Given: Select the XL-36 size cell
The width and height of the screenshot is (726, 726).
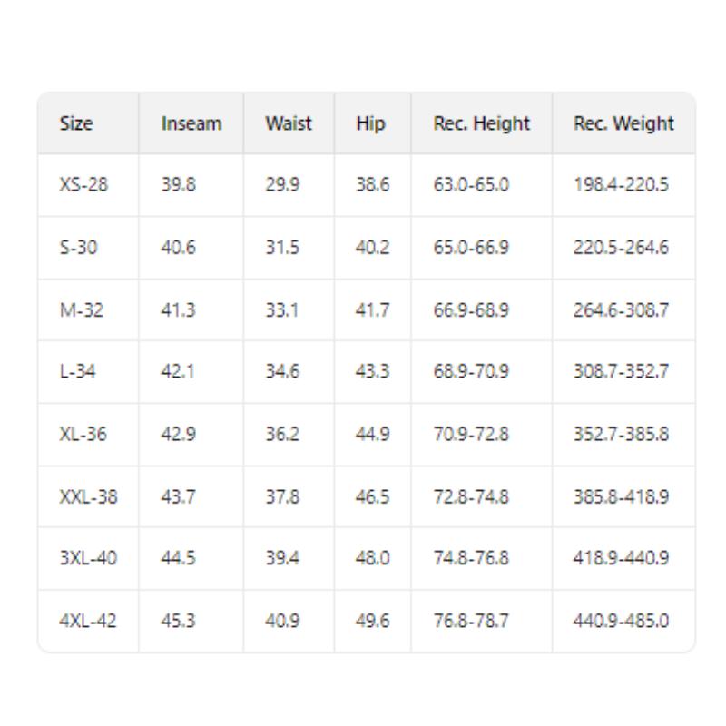Looking at the screenshot, I should pos(83,435).
